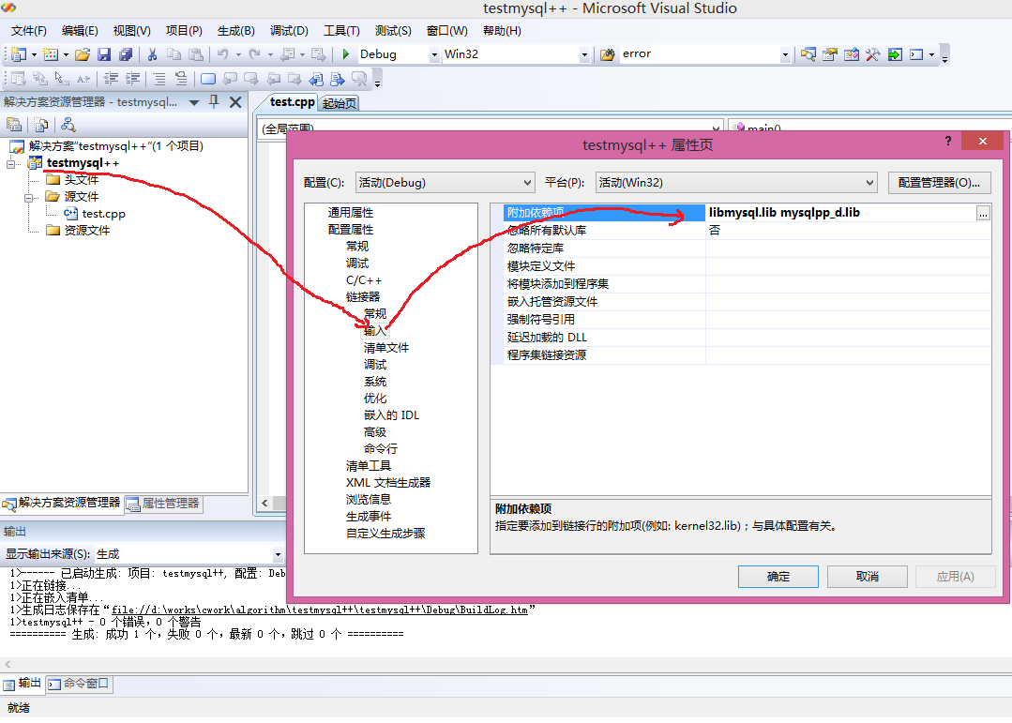Select 生成事件 in property tree
The image size is (1012, 723).
tap(369, 517)
